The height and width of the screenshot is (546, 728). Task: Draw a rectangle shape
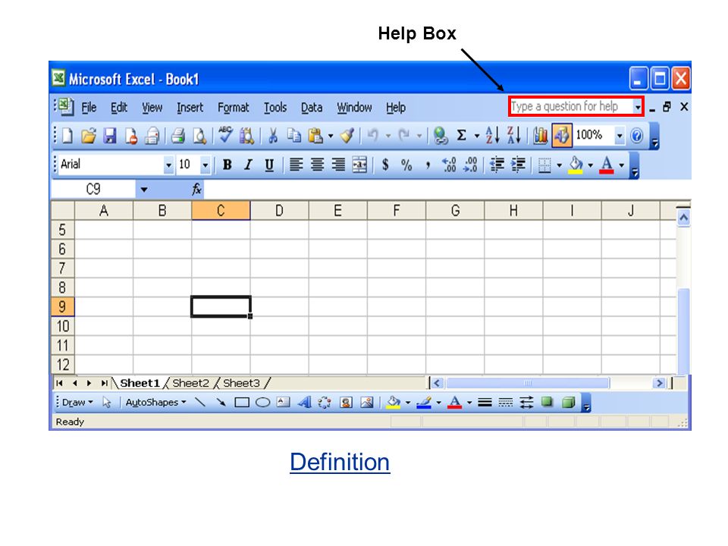tap(242, 403)
